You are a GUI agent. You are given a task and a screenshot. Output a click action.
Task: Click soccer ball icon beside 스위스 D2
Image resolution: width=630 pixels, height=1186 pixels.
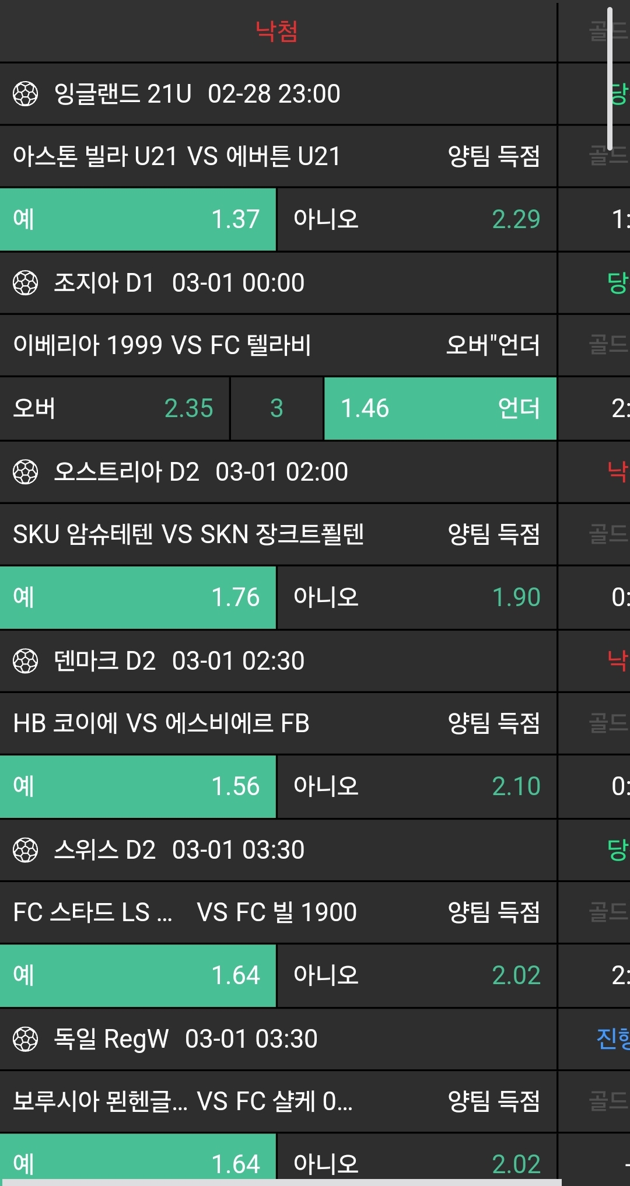tap(25, 850)
